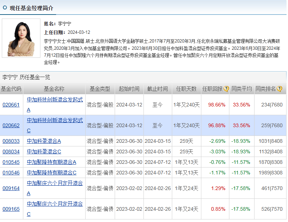Click the manager name 李宁宁 beside 姓名
288x222 pixels.
[64, 24]
